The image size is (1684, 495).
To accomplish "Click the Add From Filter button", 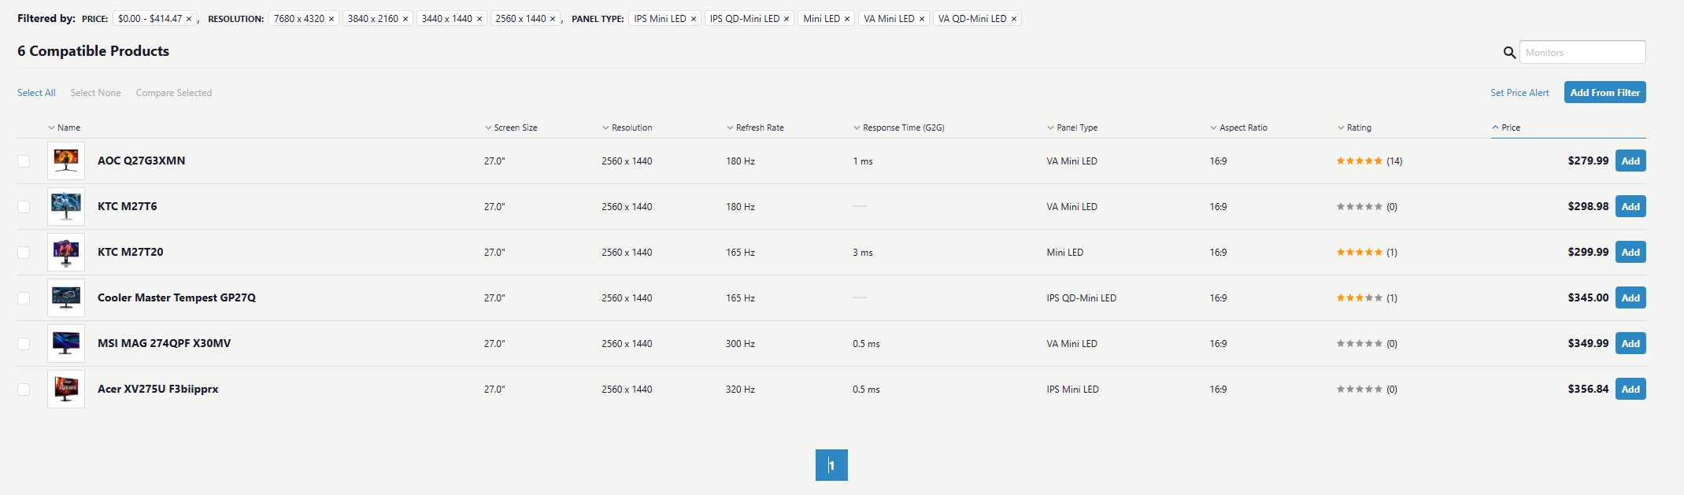I will pos(1605,92).
